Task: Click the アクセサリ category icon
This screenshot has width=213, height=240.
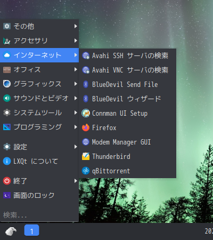Action: 7,41
